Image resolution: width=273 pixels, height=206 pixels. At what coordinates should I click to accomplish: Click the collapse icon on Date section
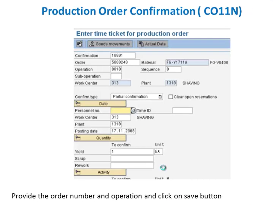coord(78,104)
